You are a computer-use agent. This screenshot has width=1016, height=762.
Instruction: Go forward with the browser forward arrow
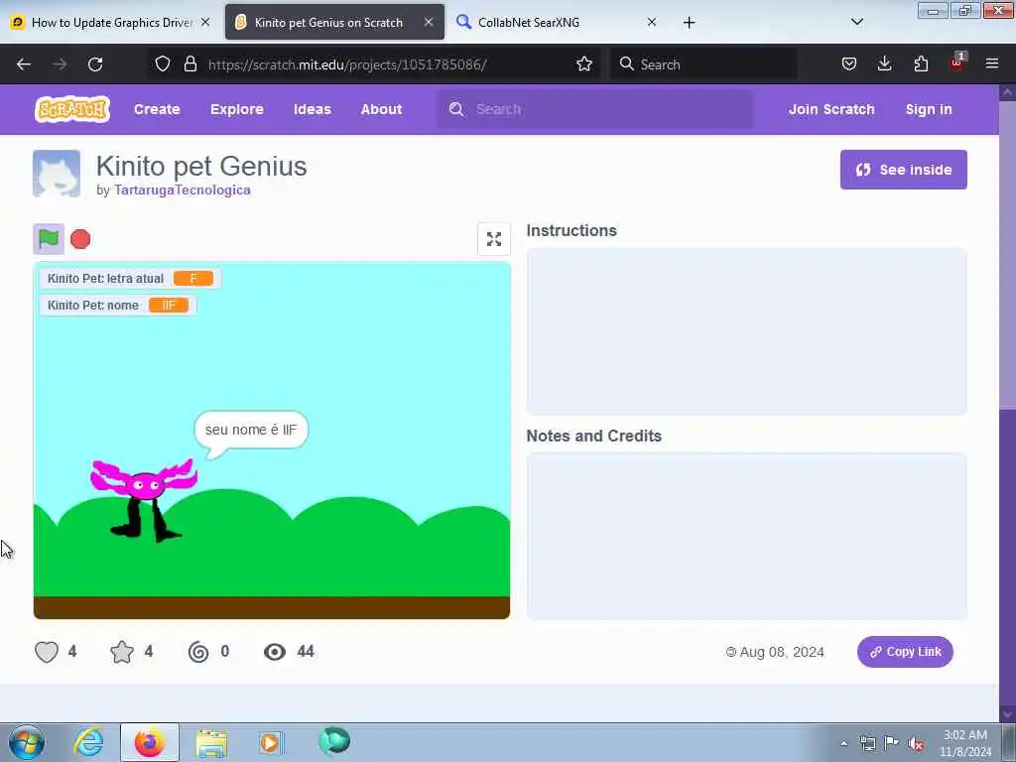tap(60, 64)
